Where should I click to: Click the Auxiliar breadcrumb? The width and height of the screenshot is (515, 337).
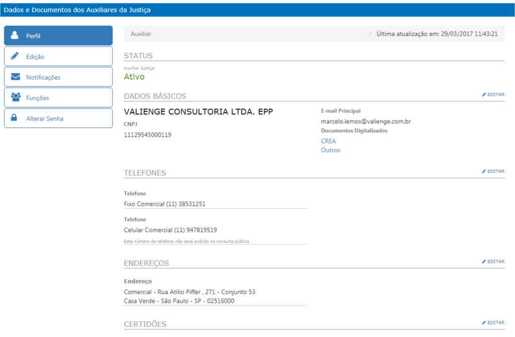point(141,34)
